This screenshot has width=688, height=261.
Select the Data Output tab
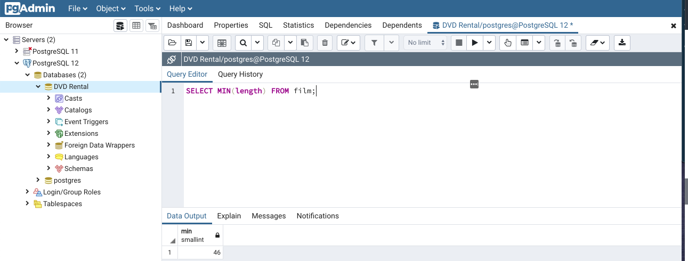coord(187,216)
